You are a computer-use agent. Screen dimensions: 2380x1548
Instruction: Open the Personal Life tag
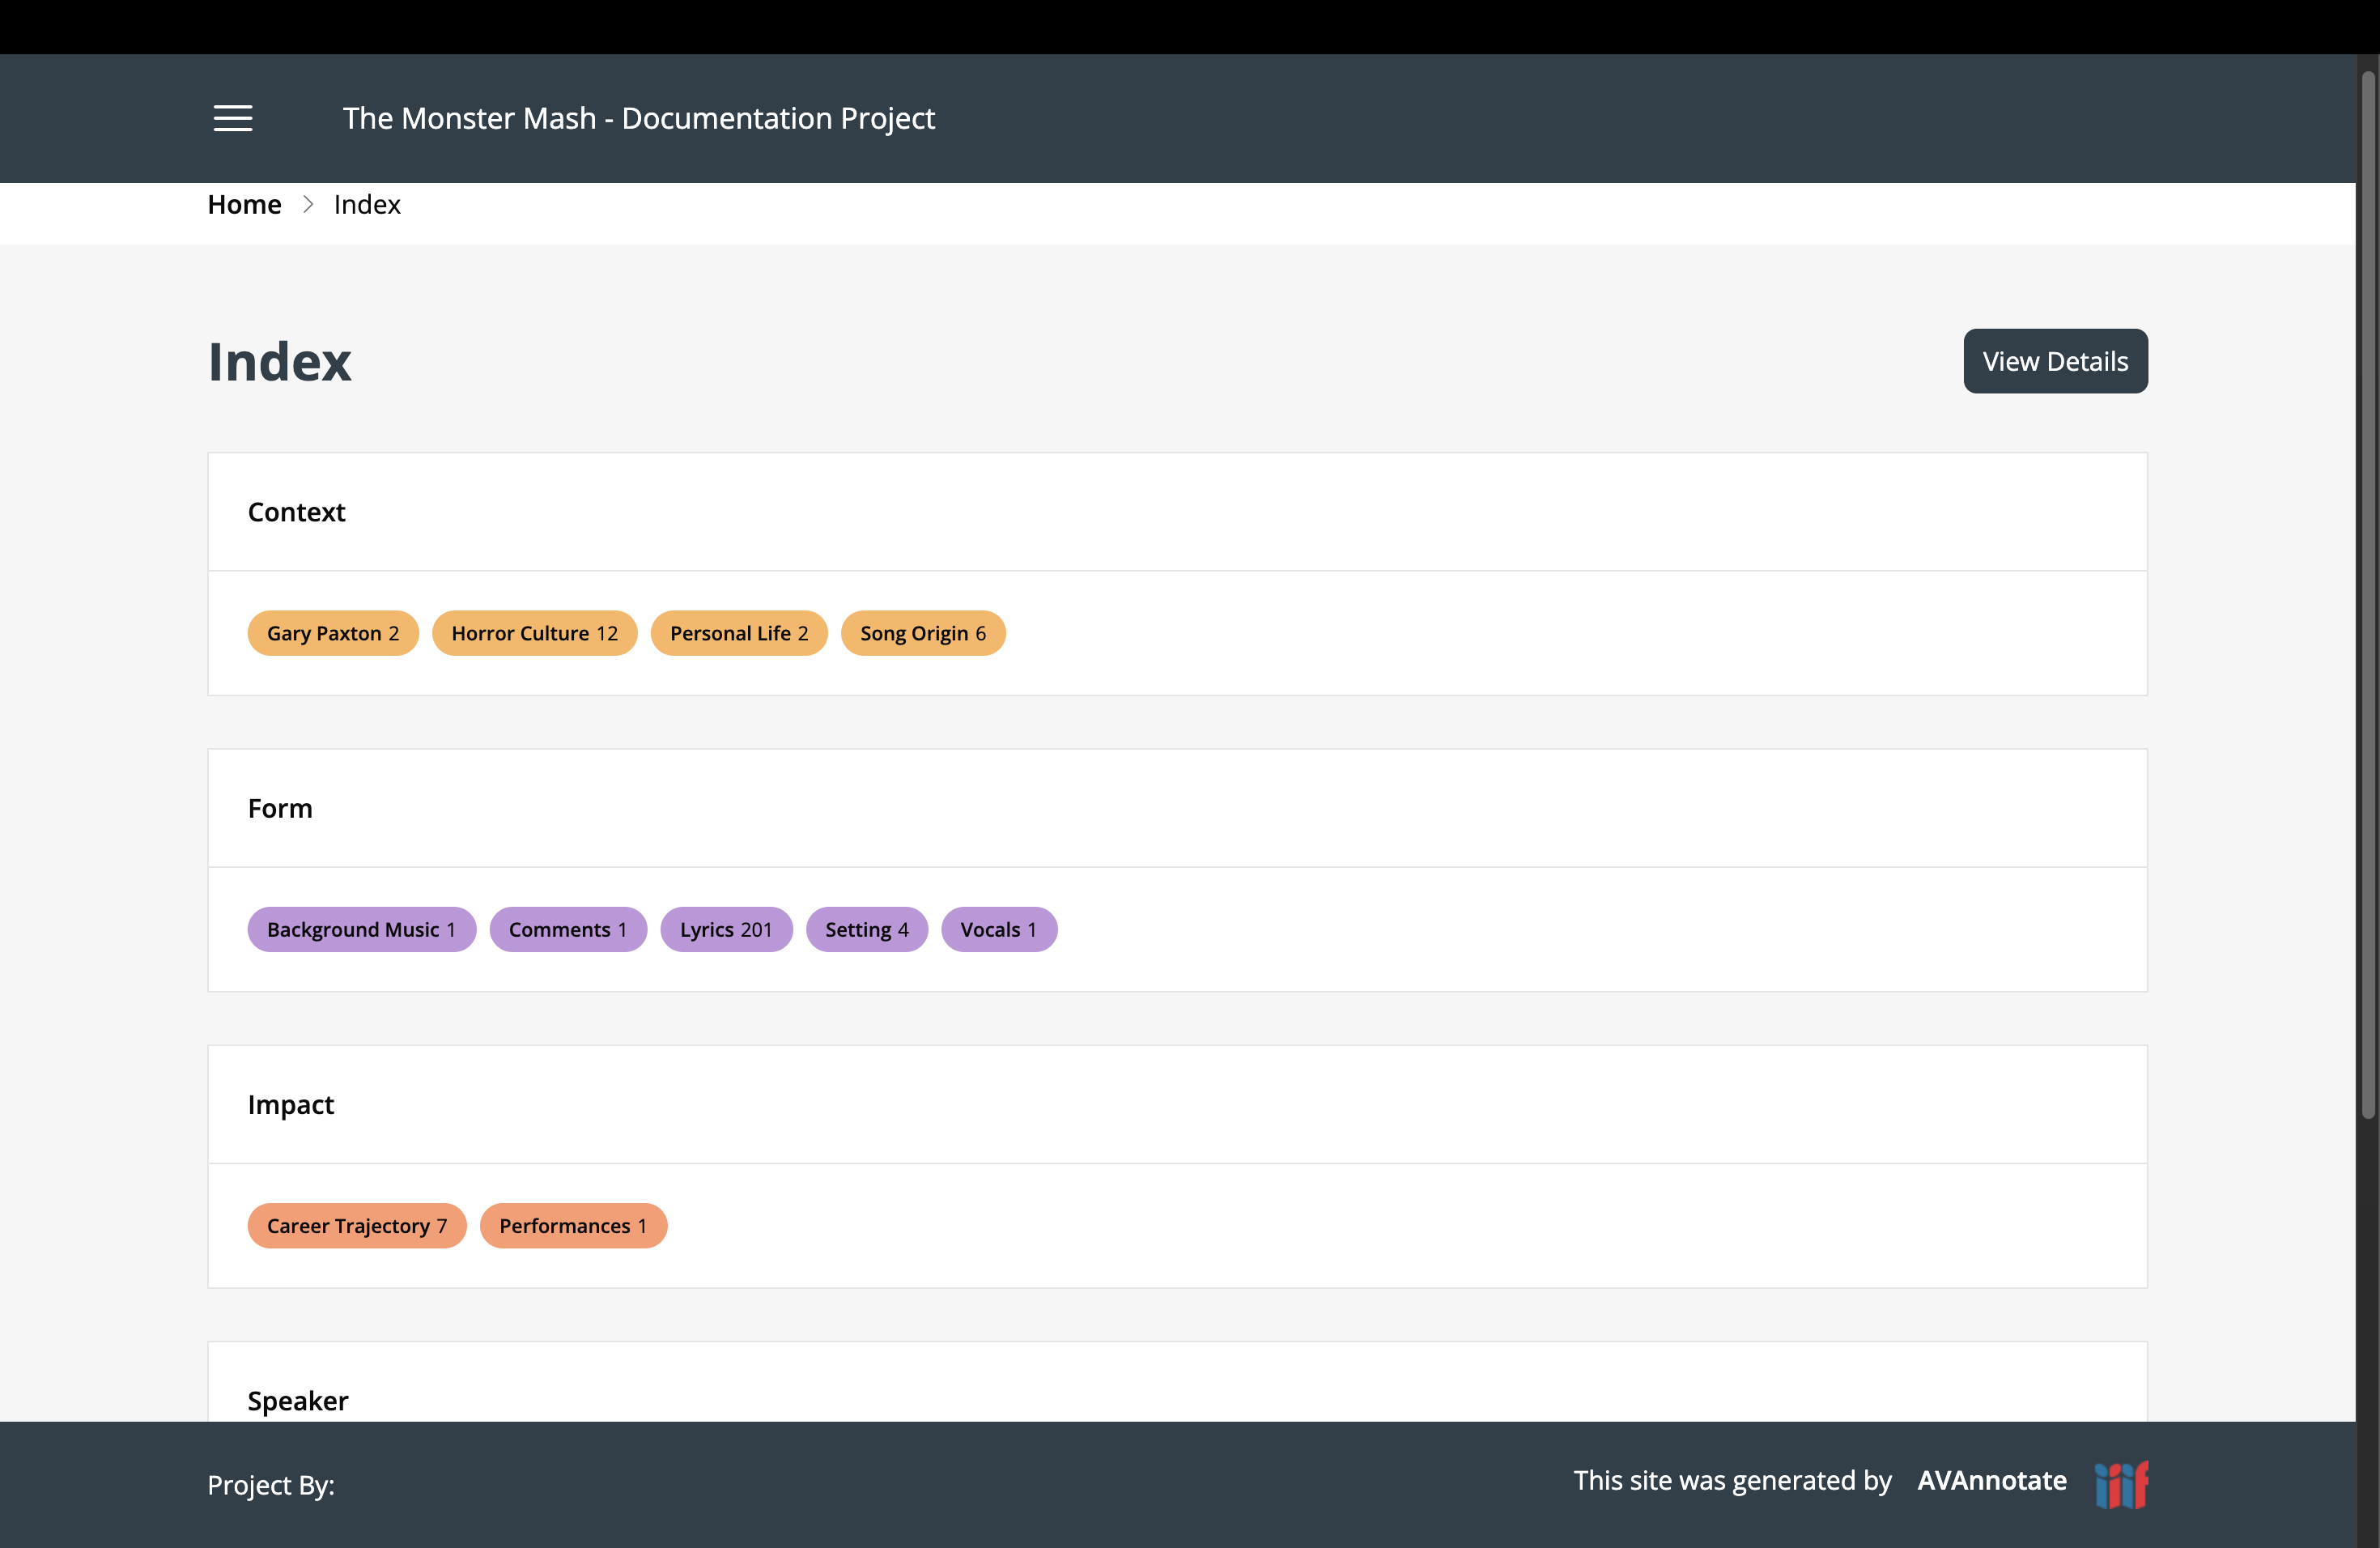click(x=738, y=633)
